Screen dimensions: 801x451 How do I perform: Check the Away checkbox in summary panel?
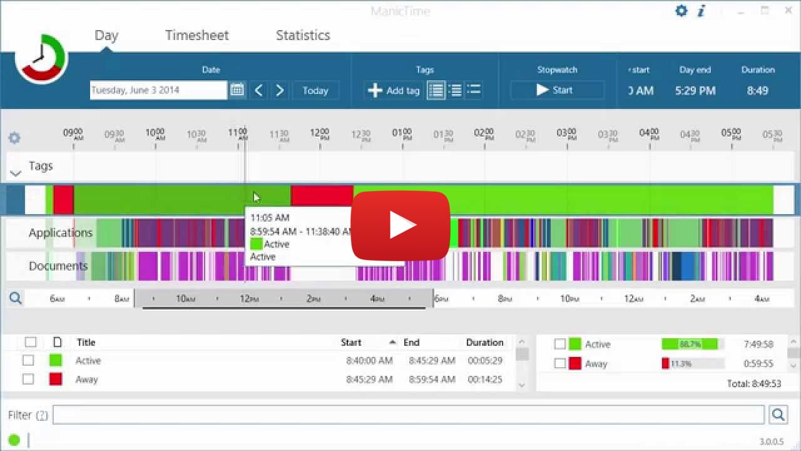560,363
